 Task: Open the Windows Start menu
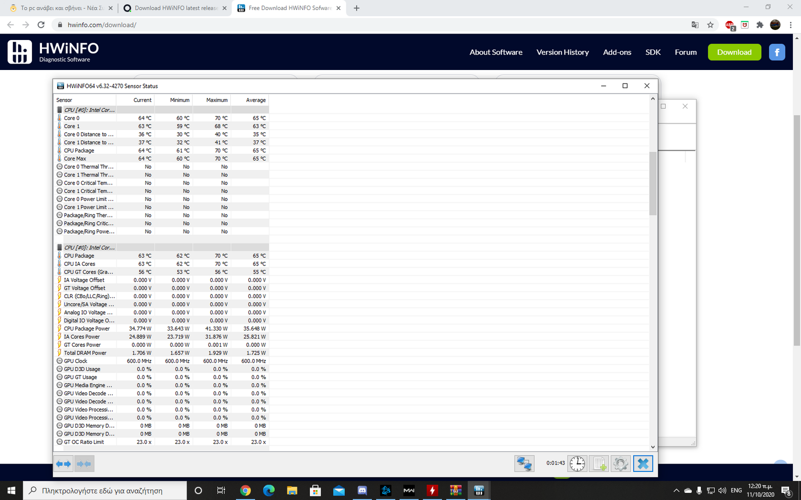12,490
